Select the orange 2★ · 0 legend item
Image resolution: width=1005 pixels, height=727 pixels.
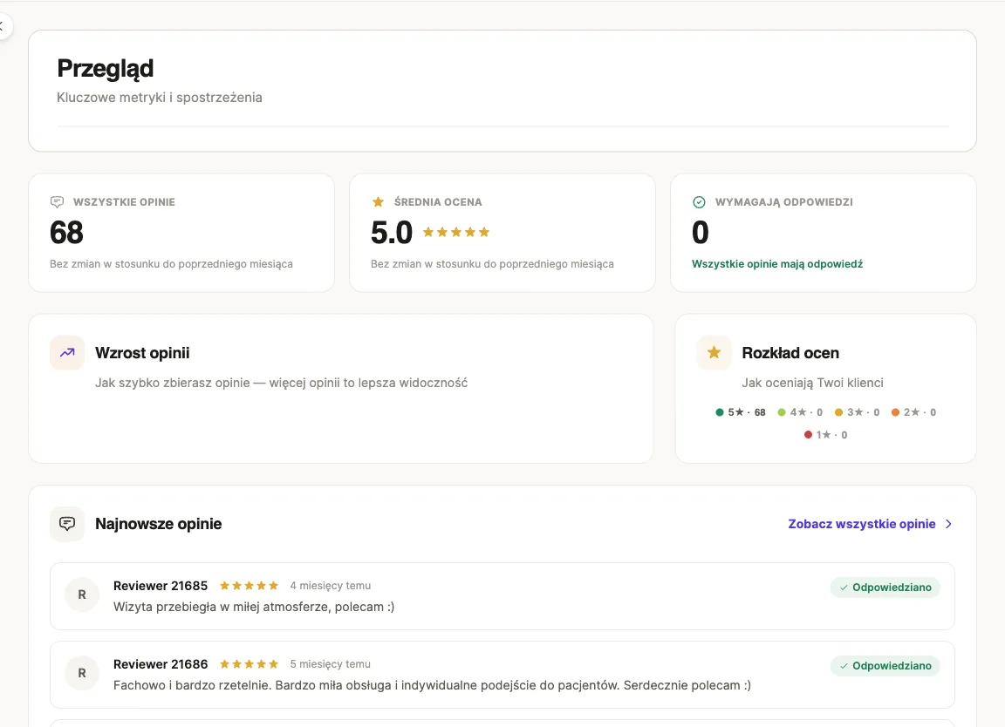tap(913, 412)
